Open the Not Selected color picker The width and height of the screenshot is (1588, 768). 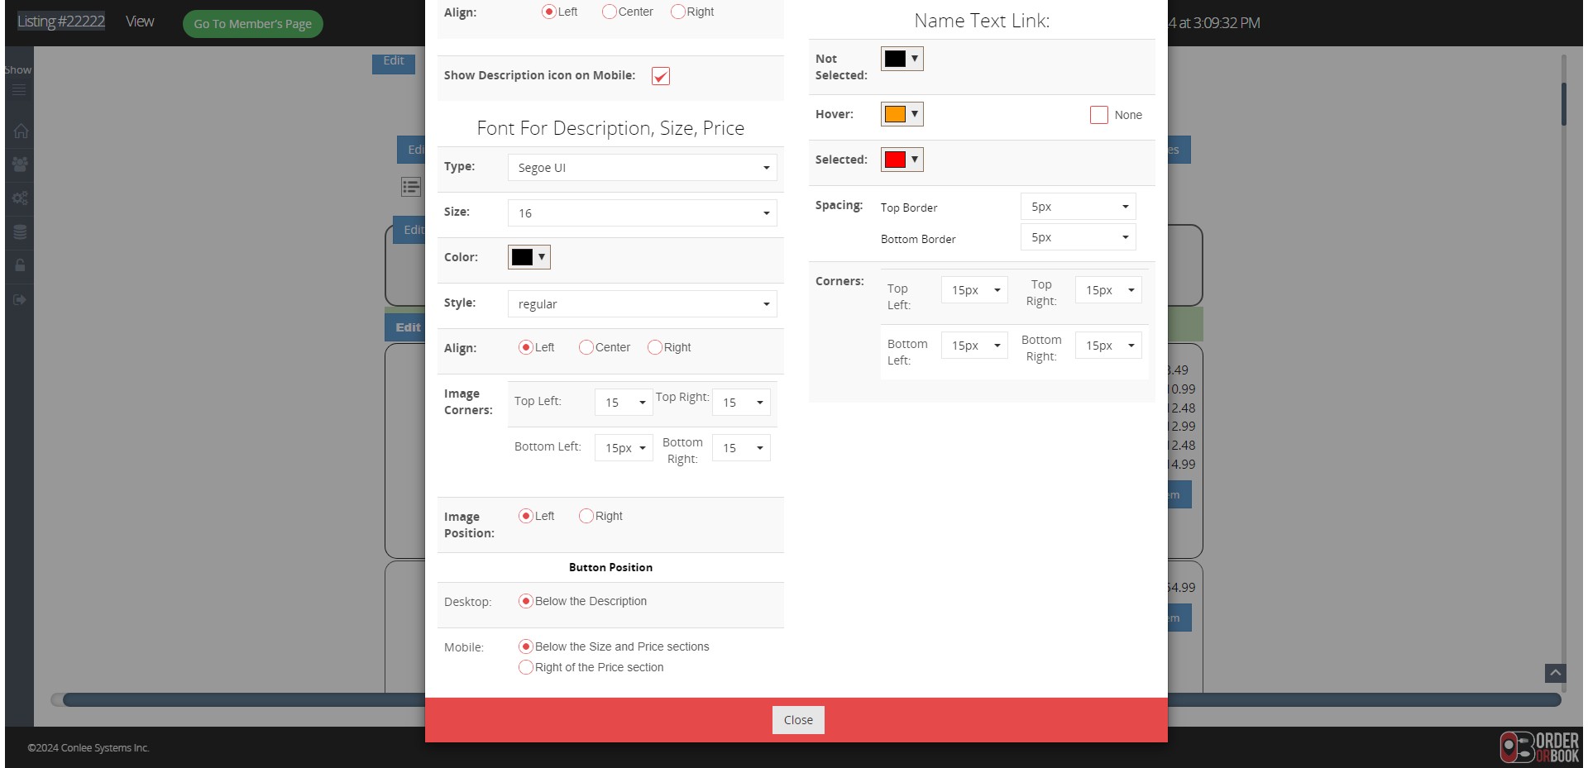(902, 59)
